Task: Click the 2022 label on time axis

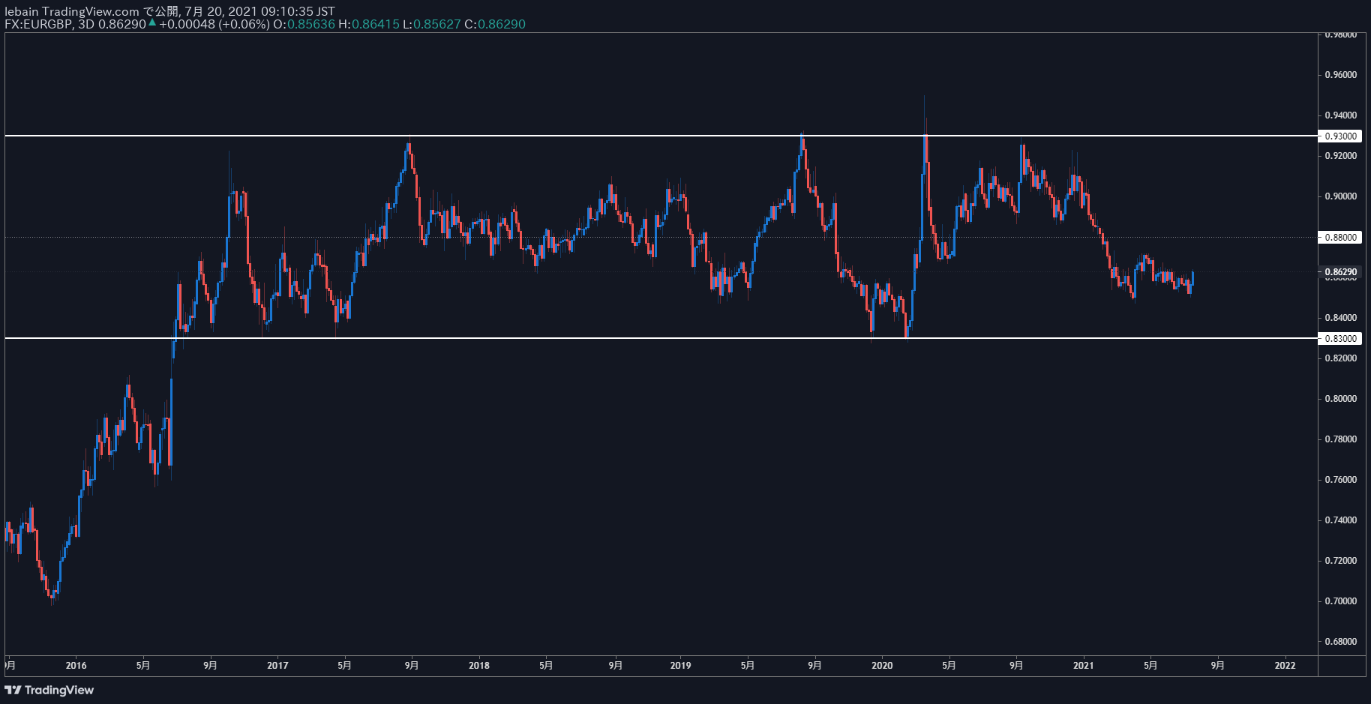Action: coord(1285,665)
